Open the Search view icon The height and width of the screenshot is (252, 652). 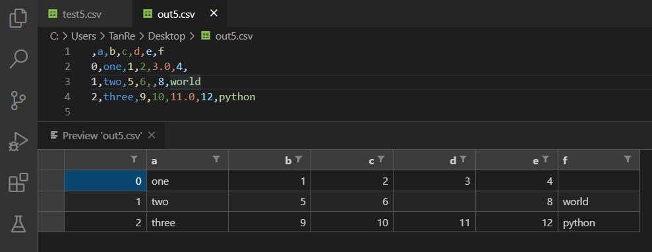point(18,59)
